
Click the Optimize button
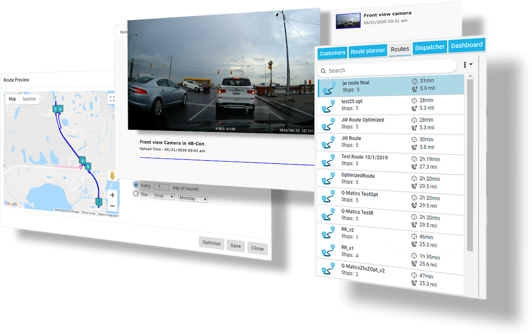coord(211,243)
